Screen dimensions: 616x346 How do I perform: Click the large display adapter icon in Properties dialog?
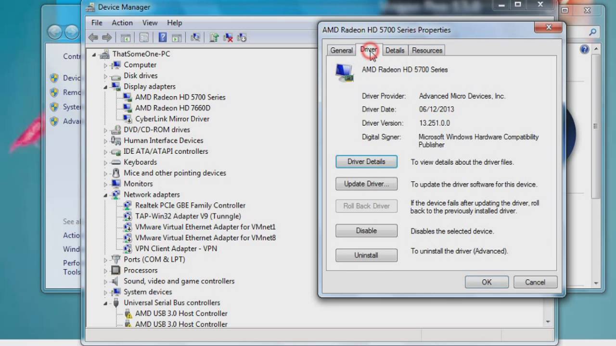345,73
